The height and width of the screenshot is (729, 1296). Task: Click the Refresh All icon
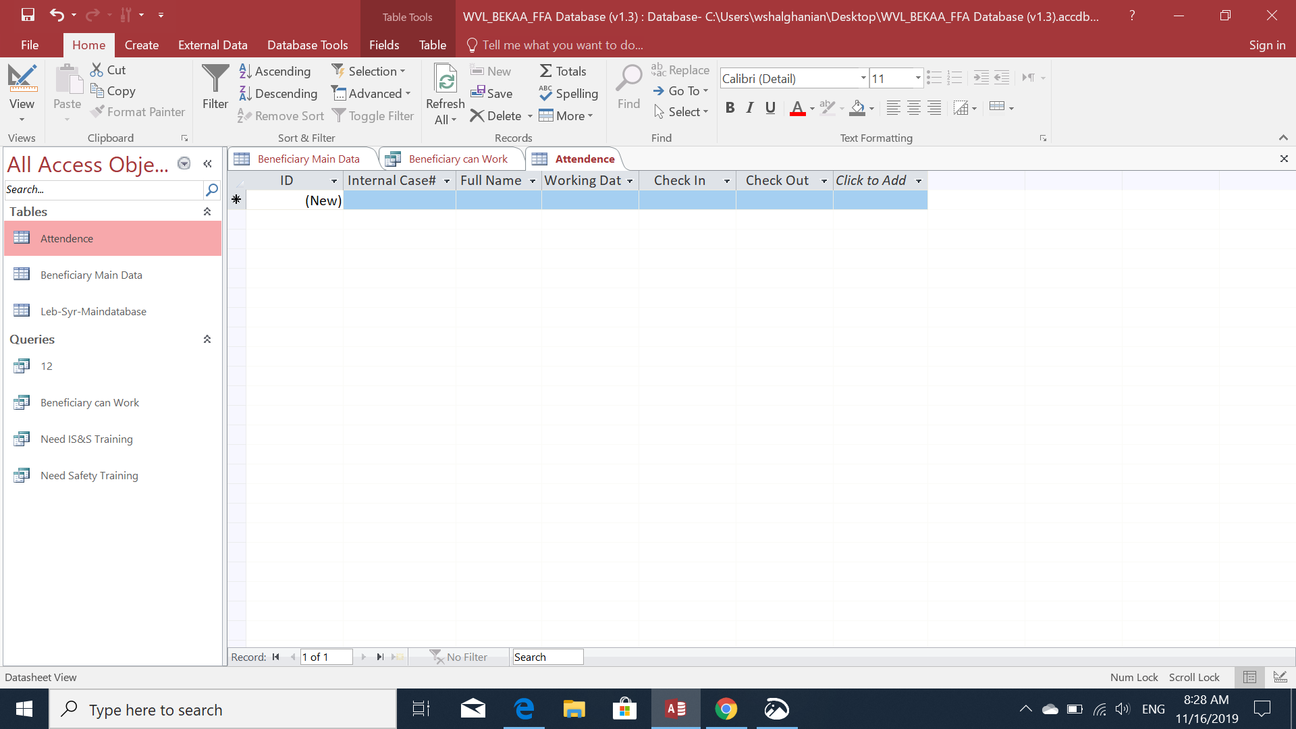coord(445,81)
